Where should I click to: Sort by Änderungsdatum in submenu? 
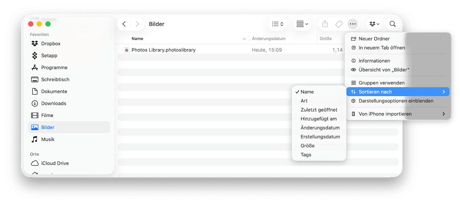[320, 128]
